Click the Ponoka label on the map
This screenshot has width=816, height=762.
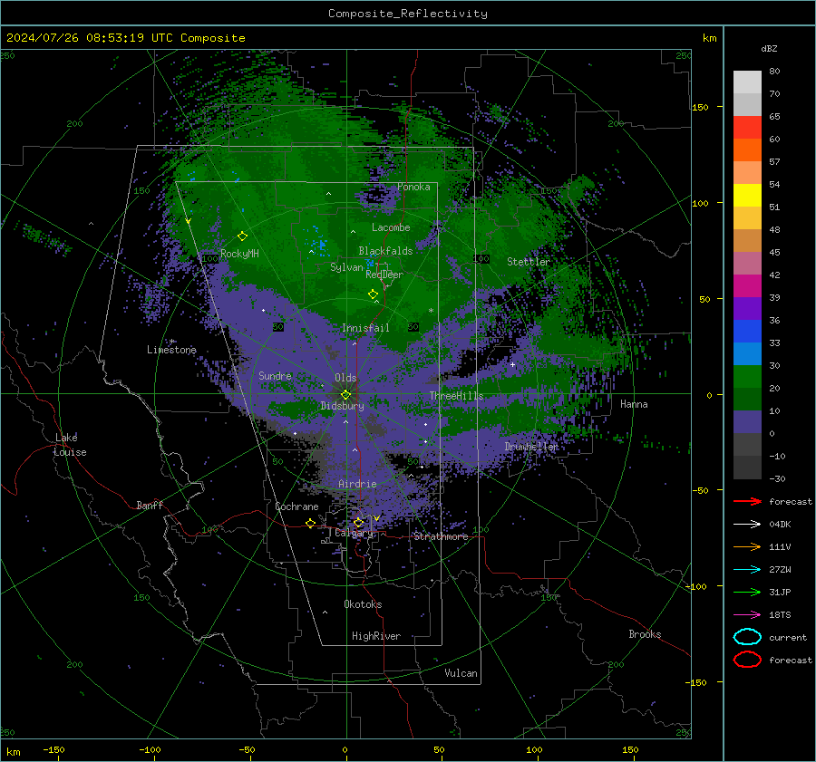tap(413, 187)
